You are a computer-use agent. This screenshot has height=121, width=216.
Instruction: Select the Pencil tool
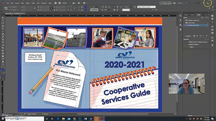tap(3, 37)
